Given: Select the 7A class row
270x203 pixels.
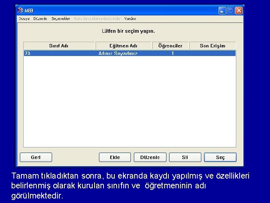Looking at the screenshot, I should pyautogui.click(x=130, y=53).
